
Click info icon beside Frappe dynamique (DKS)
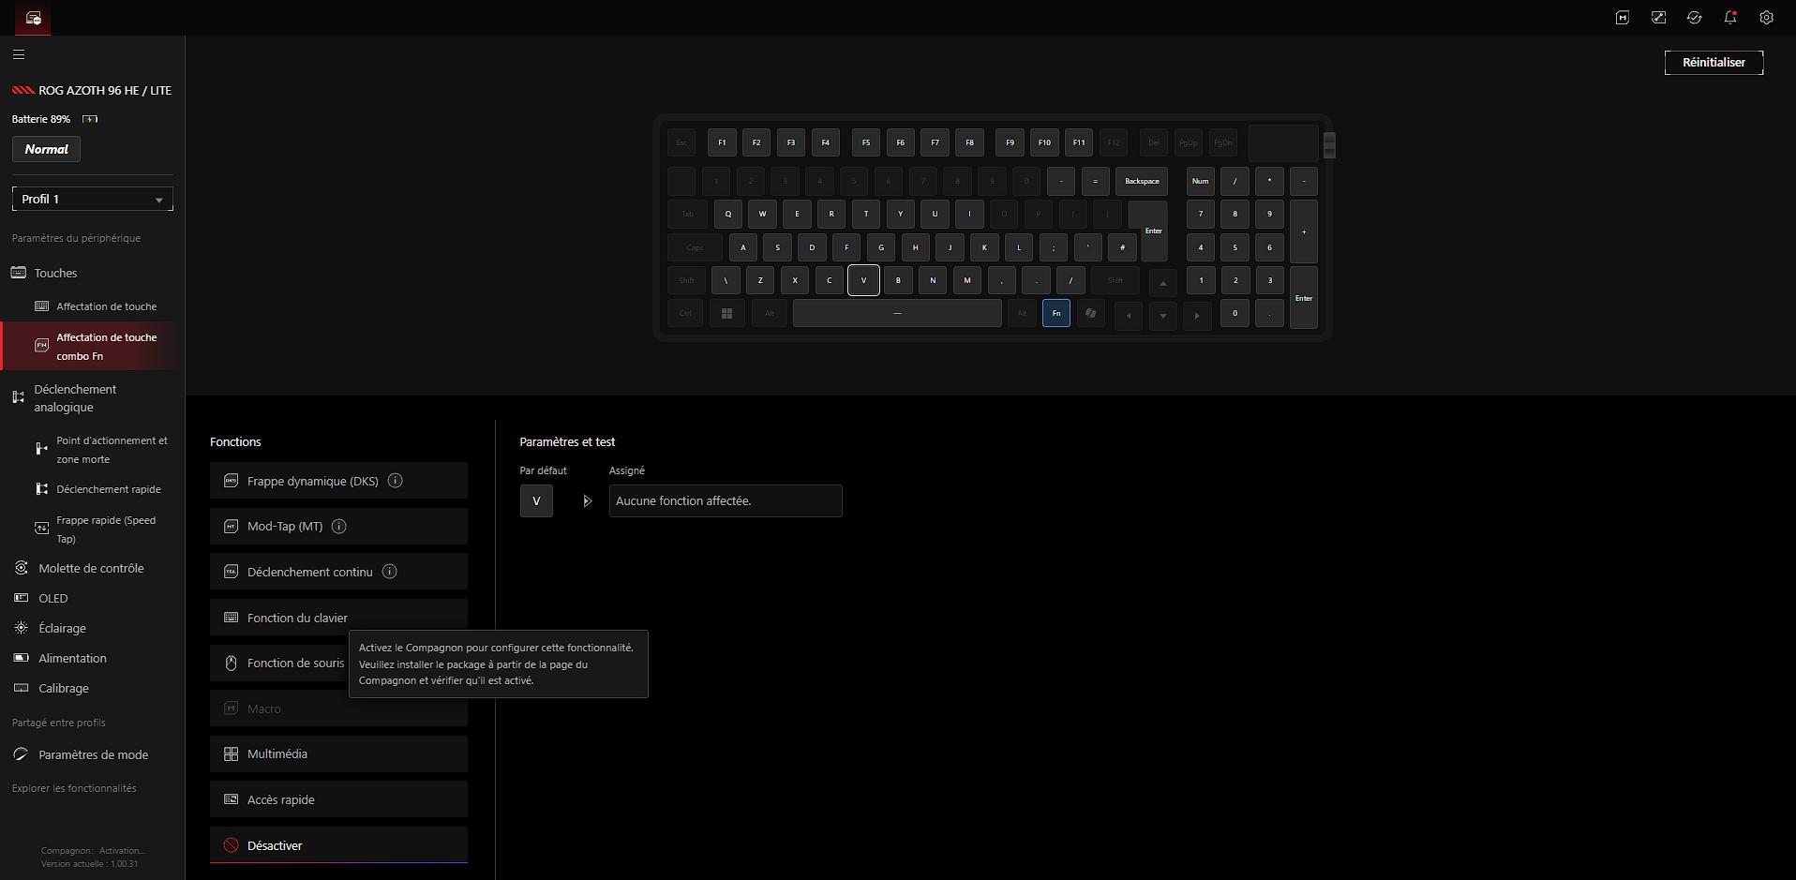(396, 481)
